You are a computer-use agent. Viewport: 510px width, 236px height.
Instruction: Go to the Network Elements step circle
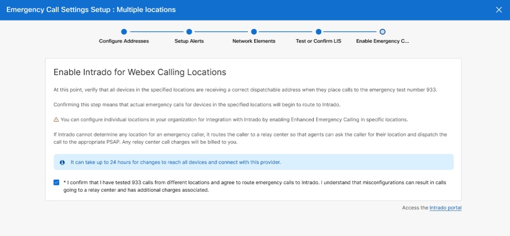(254, 32)
